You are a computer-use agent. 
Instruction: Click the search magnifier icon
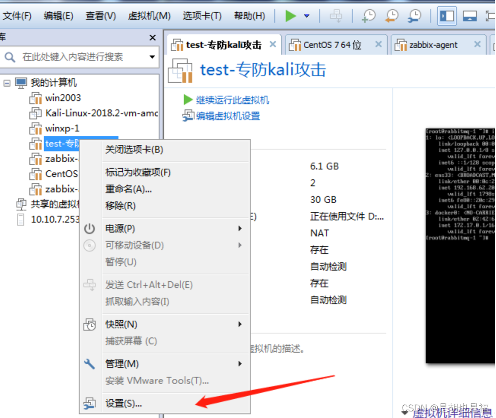tap(10, 57)
